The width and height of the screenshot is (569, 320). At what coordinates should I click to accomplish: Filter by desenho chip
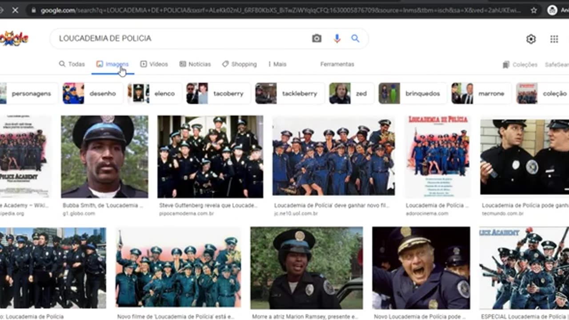tap(92, 93)
